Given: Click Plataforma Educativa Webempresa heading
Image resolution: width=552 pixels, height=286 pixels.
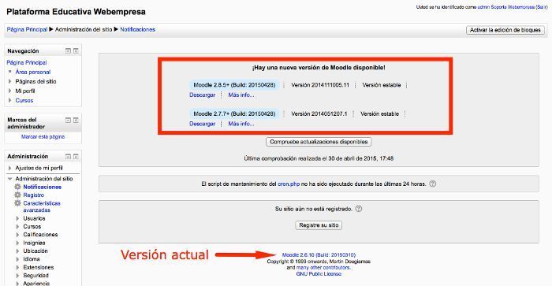Looking at the screenshot, I should pyautogui.click(x=76, y=12).
